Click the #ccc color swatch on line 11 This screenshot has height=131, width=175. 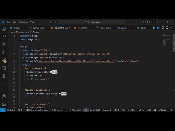51,72
